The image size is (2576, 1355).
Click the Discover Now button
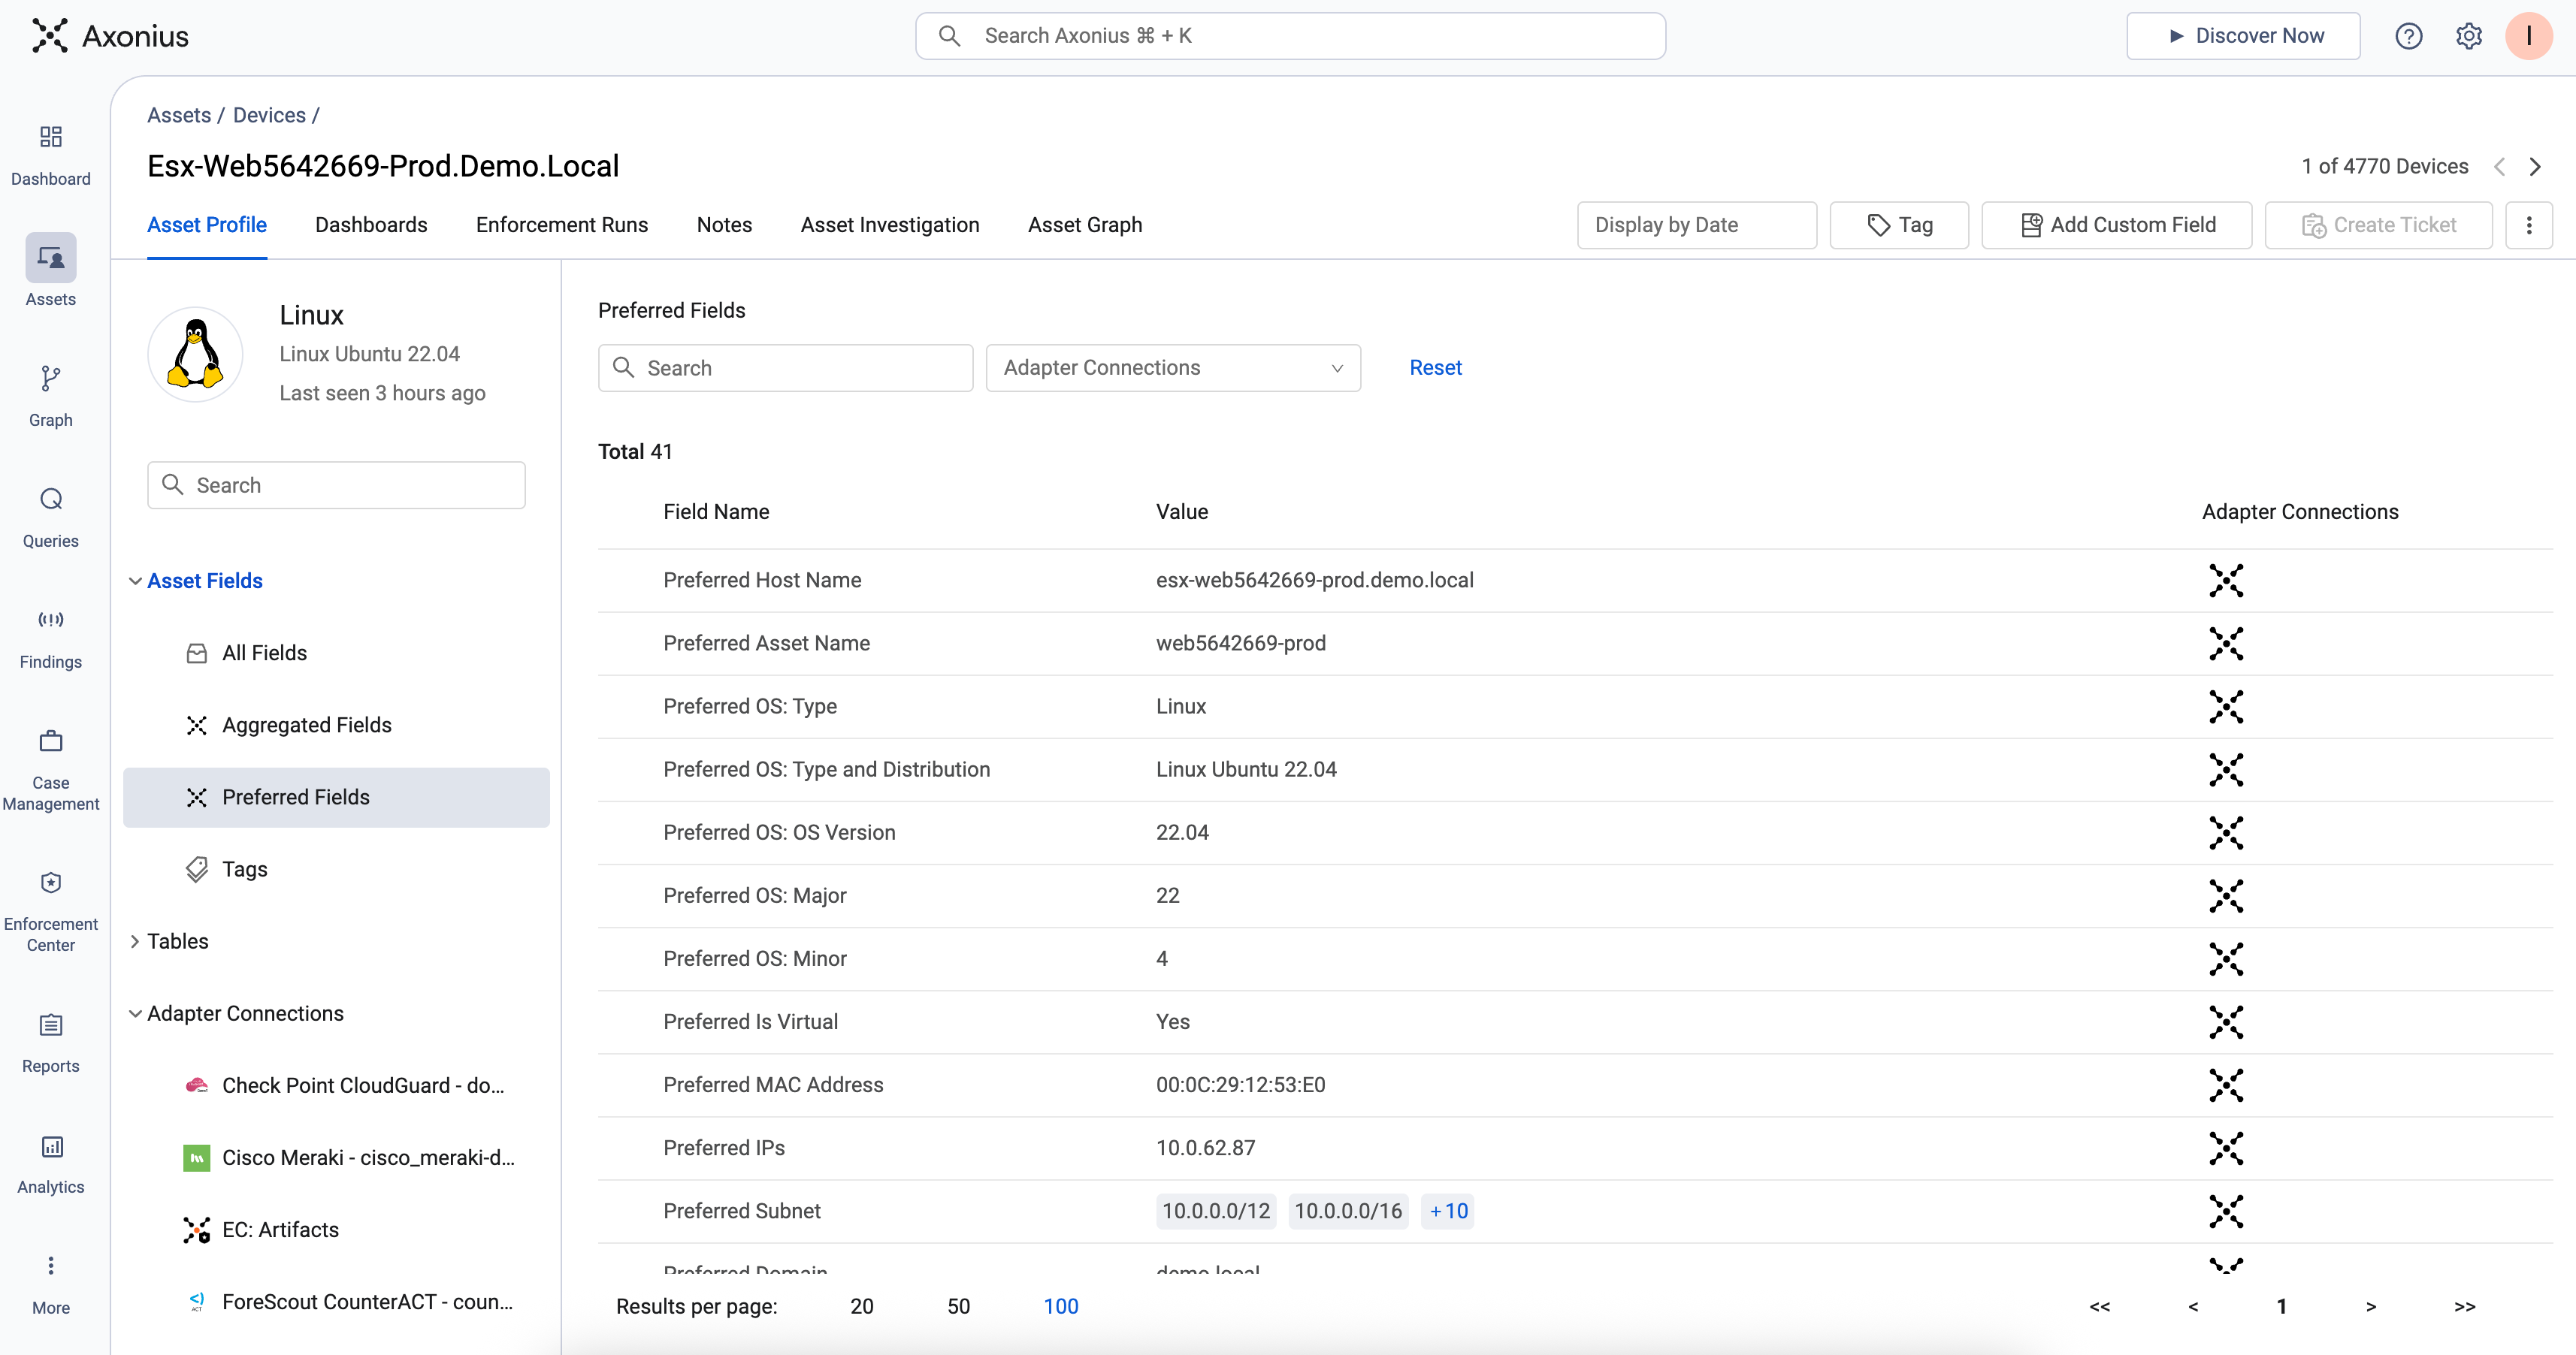click(2243, 36)
